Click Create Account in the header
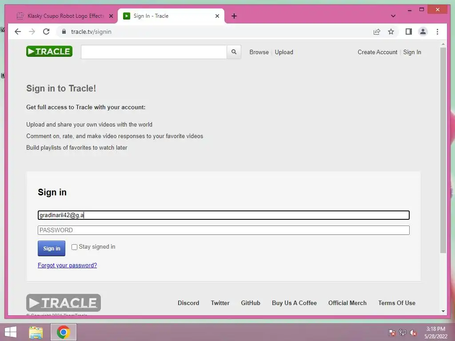The image size is (455, 341). point(378,52)
